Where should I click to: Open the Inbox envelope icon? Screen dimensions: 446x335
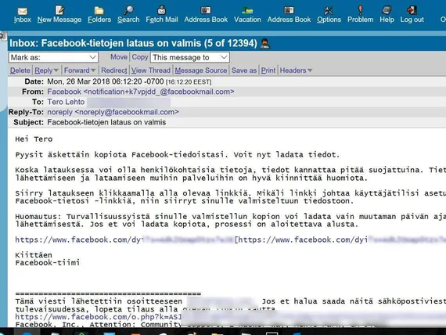point(23,11)
